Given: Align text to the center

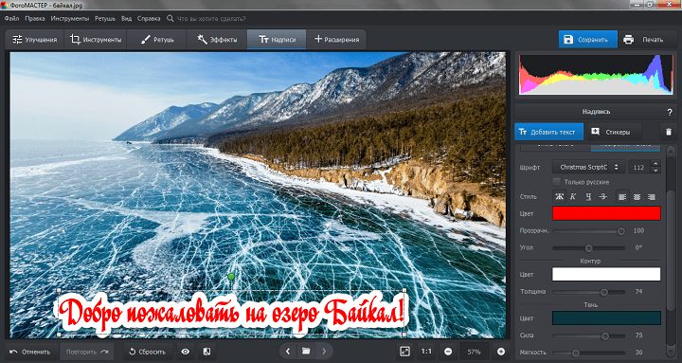Looking at the screenshot, I should pyautogui.click(x=637, y=197).
